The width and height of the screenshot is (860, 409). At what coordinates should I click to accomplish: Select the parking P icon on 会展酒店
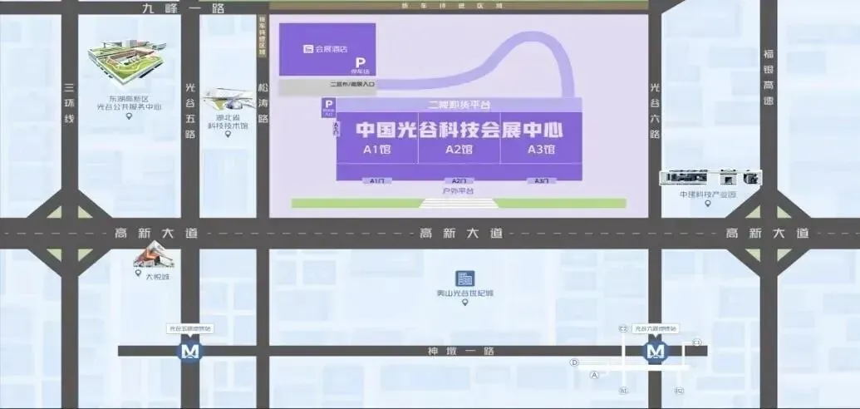pyautogui.click(x=360, y=63)
